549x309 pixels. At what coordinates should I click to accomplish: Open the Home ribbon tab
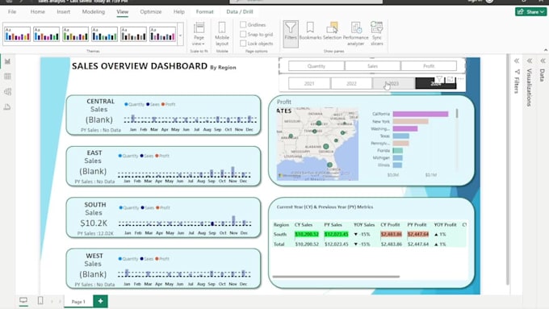pyautogui.click(x=37, y=11)
